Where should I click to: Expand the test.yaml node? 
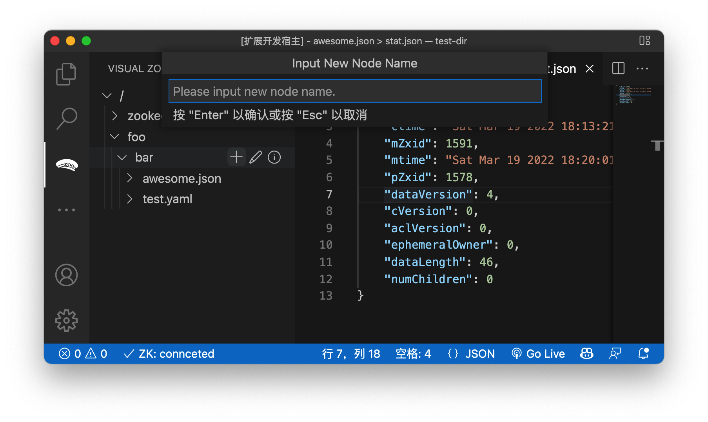click(x=130, y=199)
